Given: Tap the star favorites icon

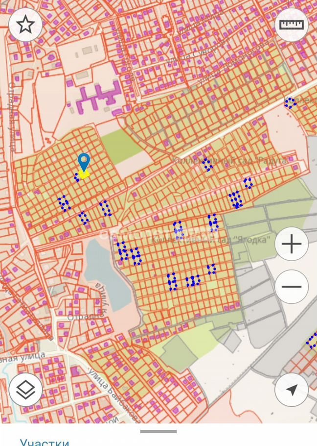Looking at the screenshot, I should click(25, 25).
